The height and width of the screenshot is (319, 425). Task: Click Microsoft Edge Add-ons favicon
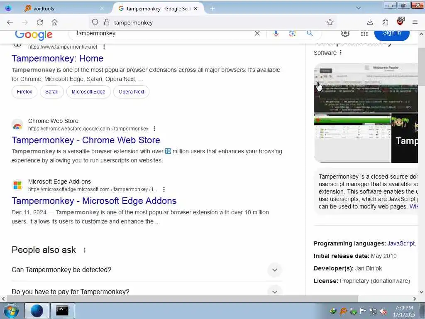pos(17,186)
